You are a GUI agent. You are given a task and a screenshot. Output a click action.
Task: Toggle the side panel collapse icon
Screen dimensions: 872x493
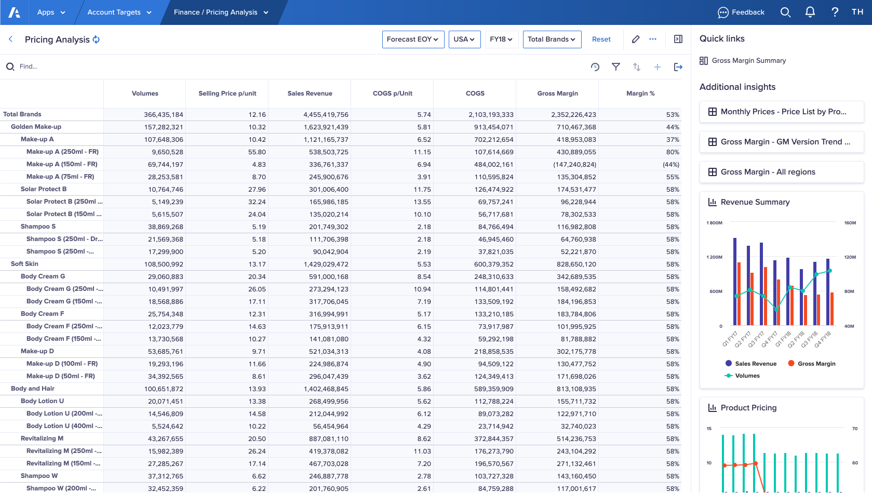(678, 39)
